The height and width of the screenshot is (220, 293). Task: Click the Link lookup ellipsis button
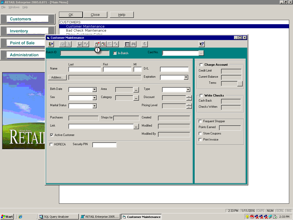(136, 127)
